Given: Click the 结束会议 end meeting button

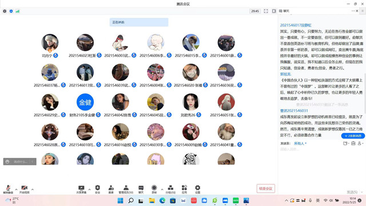Looking at the screenshot, I should pyautogui.click(x=265, y=188).
